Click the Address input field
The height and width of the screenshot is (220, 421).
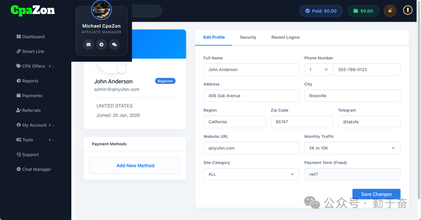[x=251, y=96]
